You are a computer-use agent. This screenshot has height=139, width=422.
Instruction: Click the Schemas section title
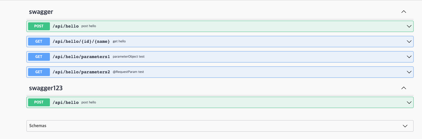pos(38,126)
